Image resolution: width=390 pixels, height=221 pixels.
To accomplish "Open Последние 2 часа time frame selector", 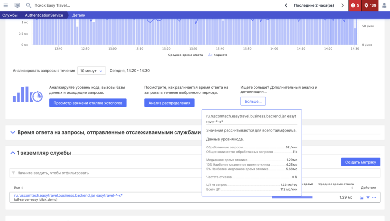I will pos(313,5).
